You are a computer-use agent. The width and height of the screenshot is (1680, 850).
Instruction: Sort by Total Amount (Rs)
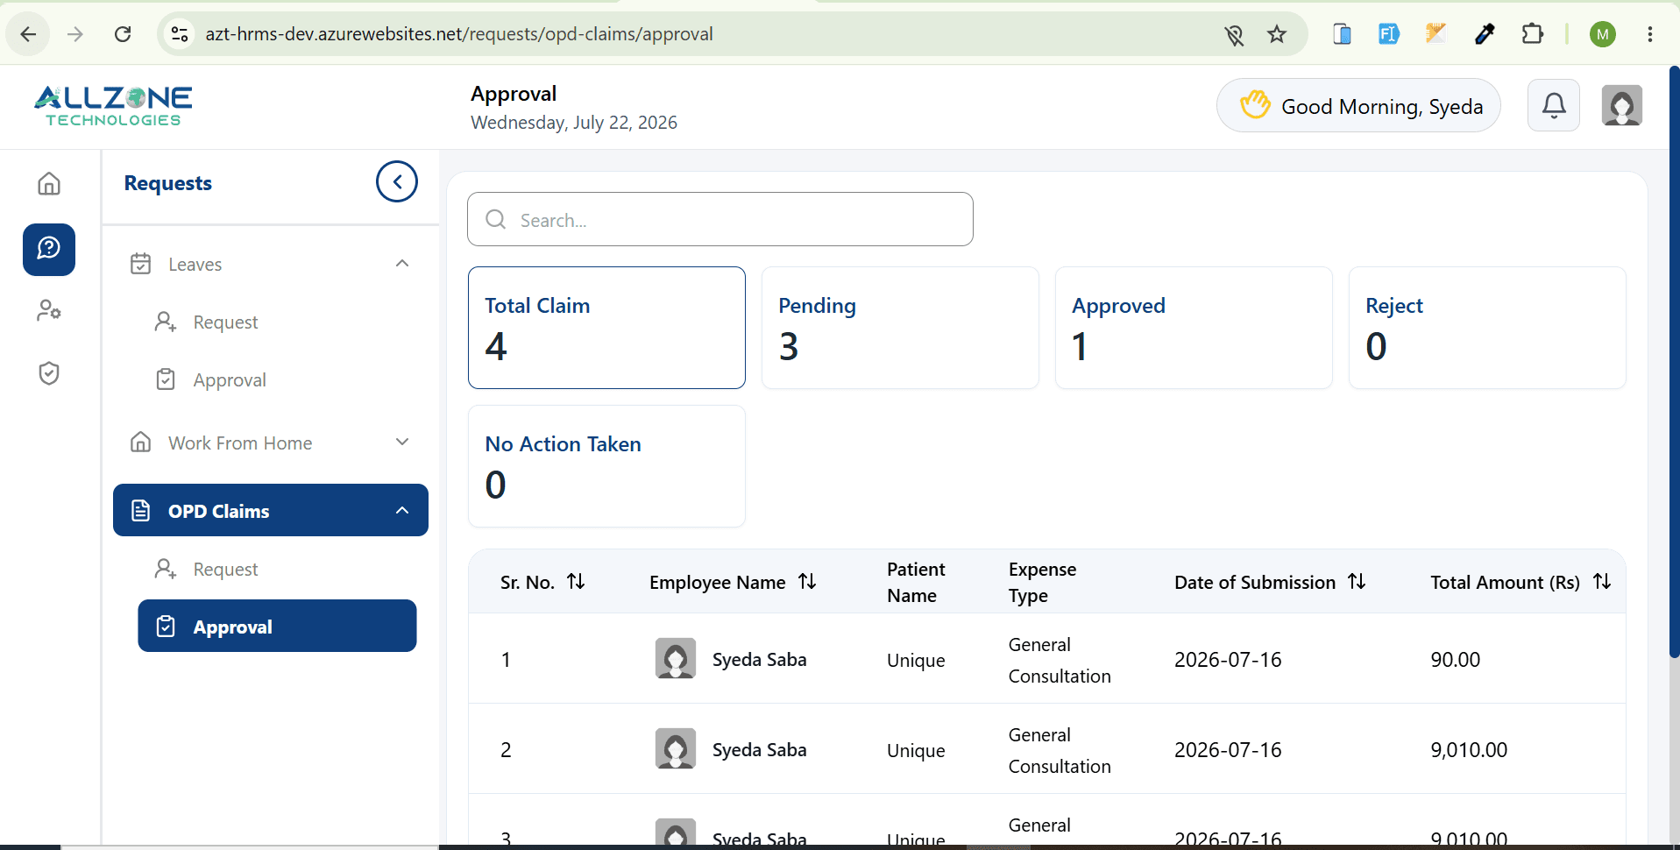click(x=1602, y=581)
